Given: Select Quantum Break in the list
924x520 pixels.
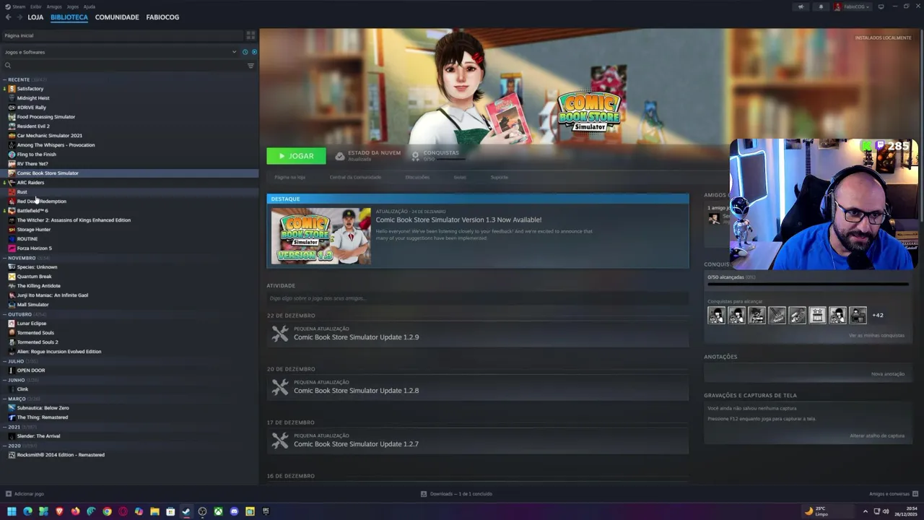Looking at the screenshot, I should (x=34, y=277).
